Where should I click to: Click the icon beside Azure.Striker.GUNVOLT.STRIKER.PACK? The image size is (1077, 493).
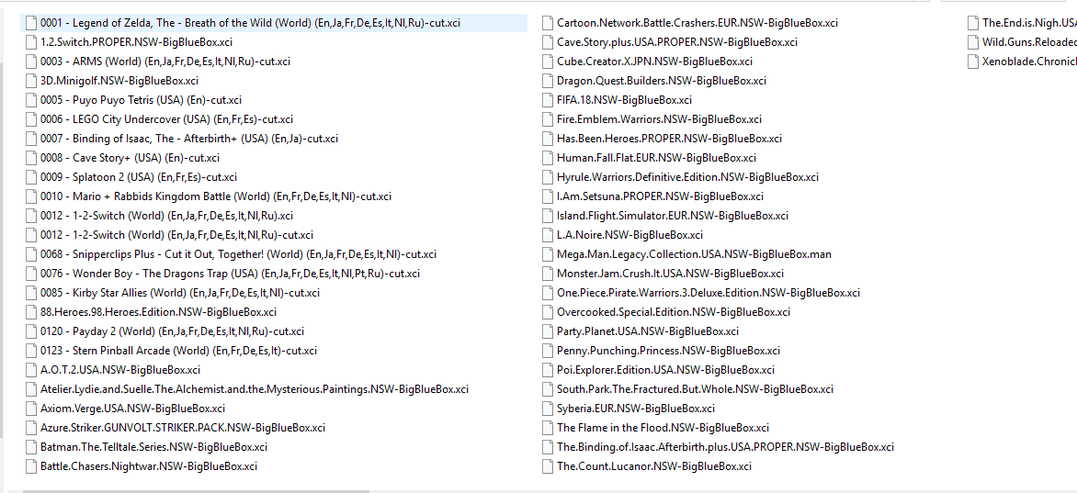coord(30,426)
